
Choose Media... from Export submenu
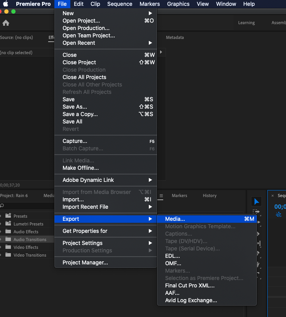click(175, 219)
